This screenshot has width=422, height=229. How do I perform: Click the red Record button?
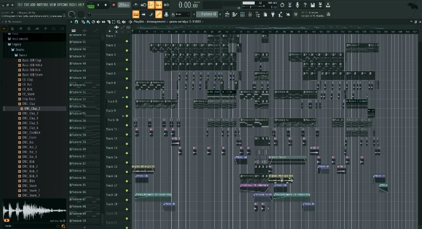(x=114, y=5)
